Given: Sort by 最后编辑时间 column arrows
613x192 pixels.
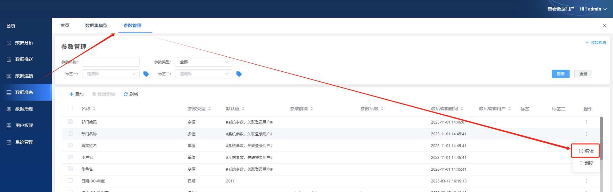Looking at the screenshot, I should pyautogui.click(x=462, y=109).
